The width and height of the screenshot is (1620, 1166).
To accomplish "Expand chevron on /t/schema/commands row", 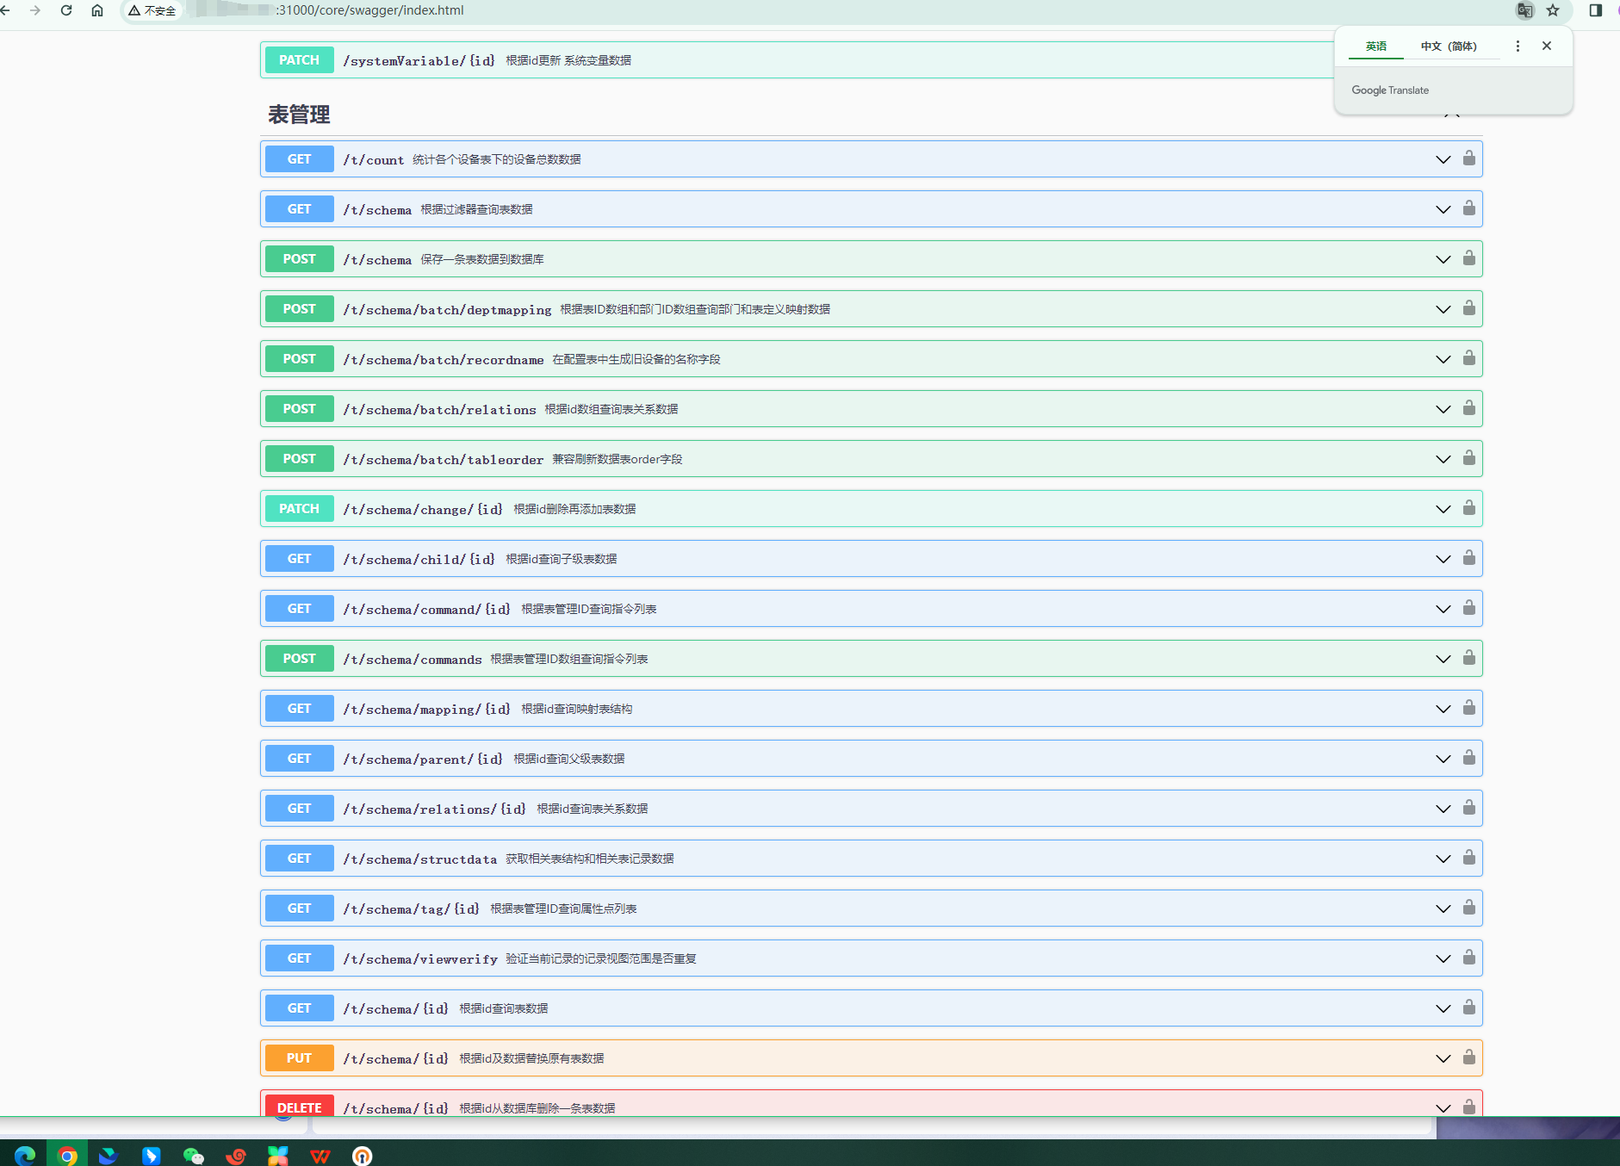I will 1443,659.
